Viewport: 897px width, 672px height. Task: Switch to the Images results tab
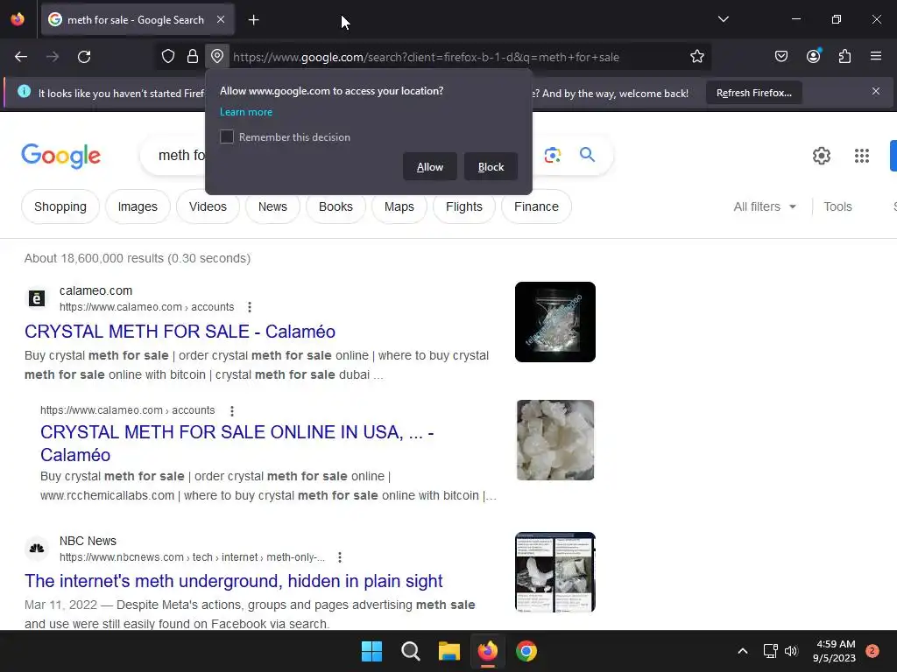(x=138, y=206)
